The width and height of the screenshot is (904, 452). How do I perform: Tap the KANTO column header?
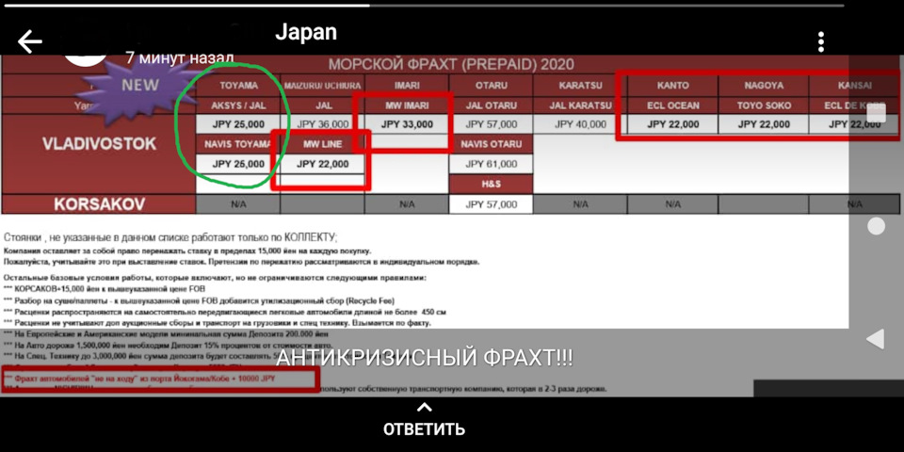(672, 86)
